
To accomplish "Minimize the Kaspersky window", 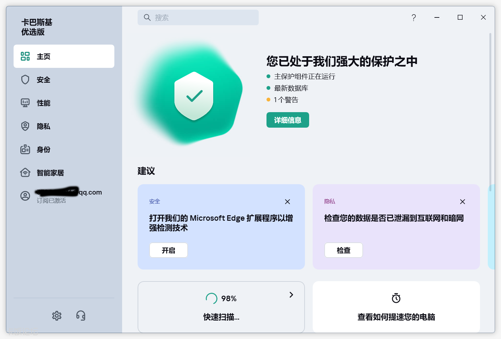I will [437, 17].
